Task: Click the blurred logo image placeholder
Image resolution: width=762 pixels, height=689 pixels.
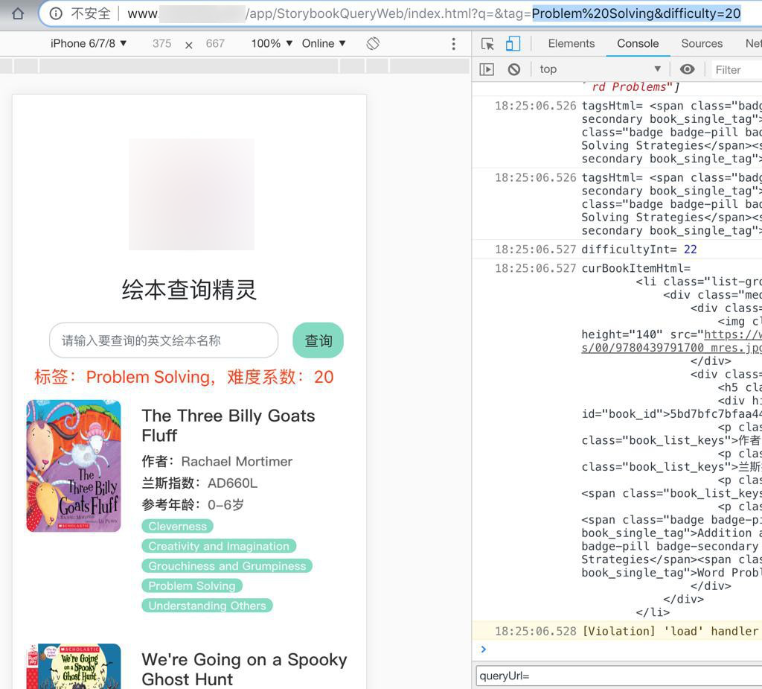Action: coord(191,194)
